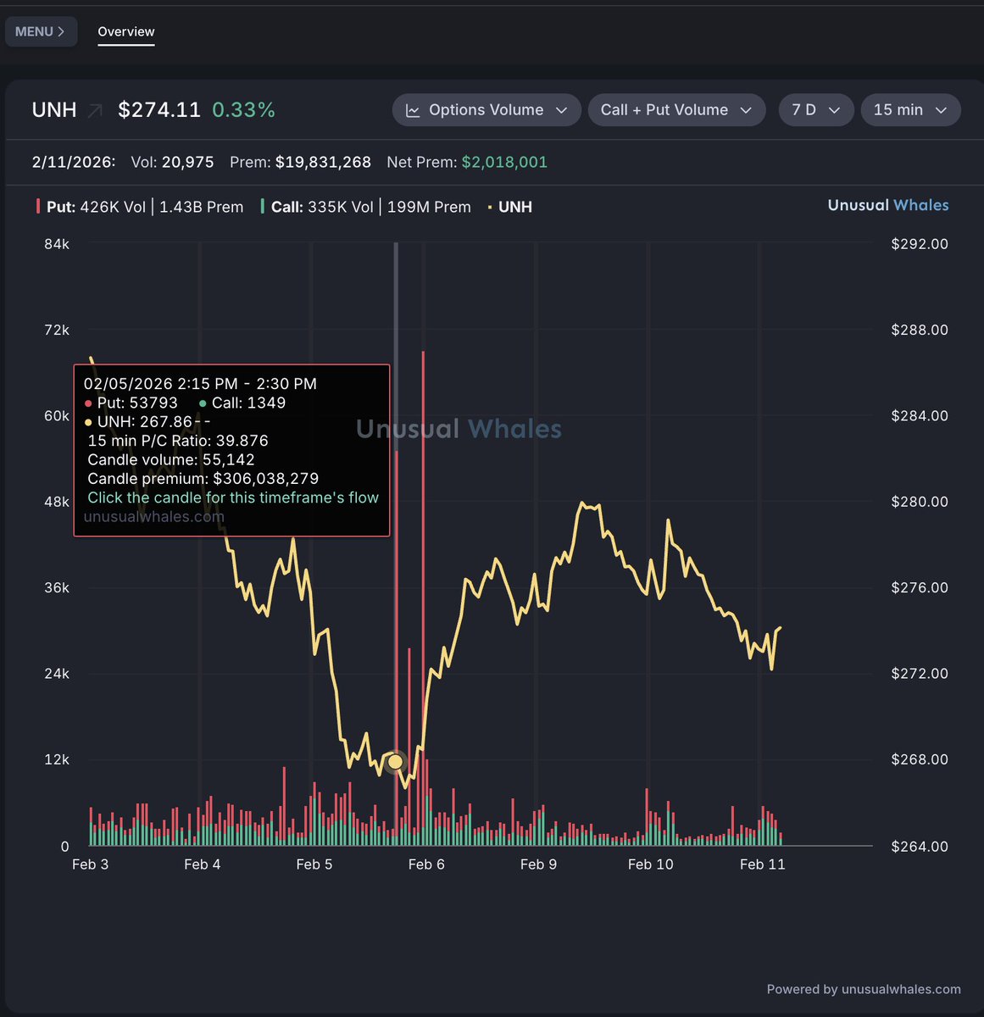This screenshot has height=1017, width=984.
Task: Click the 2/11/2026 date label
Action: 74,162
